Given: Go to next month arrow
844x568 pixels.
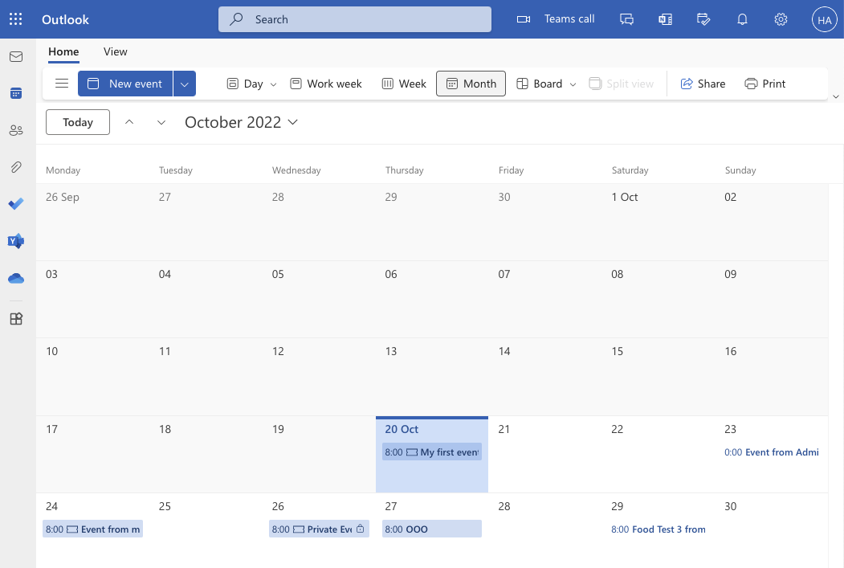Looking at the screenshot, I should pyautogui.click(x=161, y=122).
